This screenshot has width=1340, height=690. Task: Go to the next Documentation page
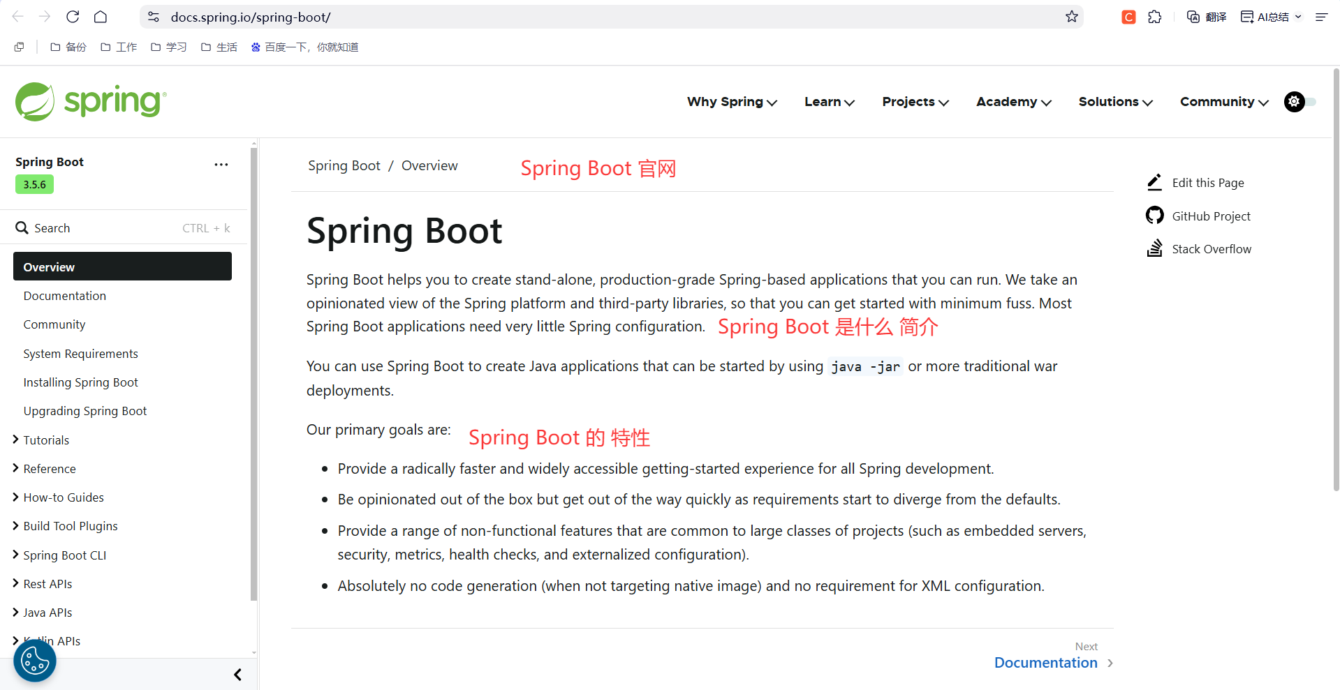click(x=1053, y=663)
